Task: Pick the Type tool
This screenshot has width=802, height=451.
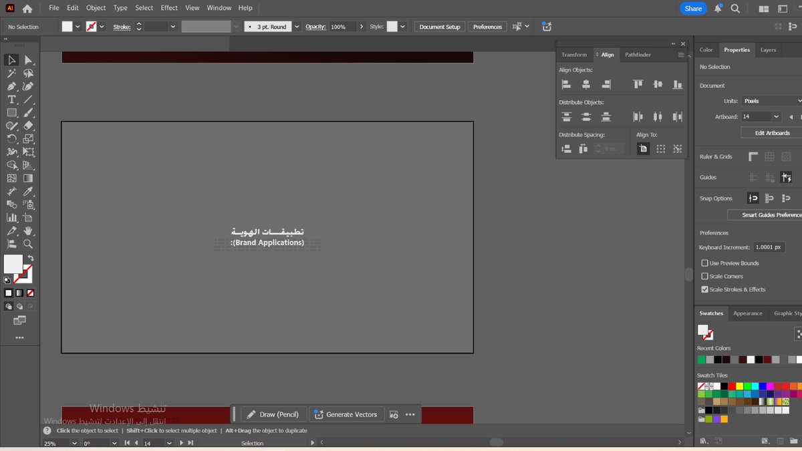Action: pyautogui.click(x=11, y=100)
